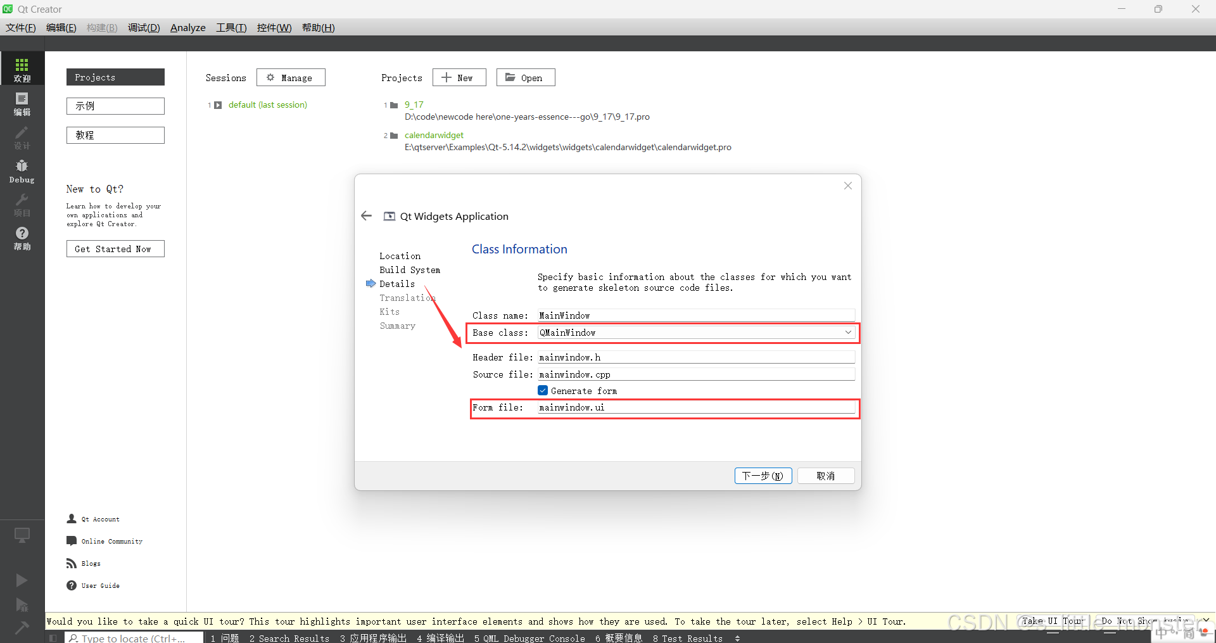Open the Analyze menu

[x=188, y=28]
